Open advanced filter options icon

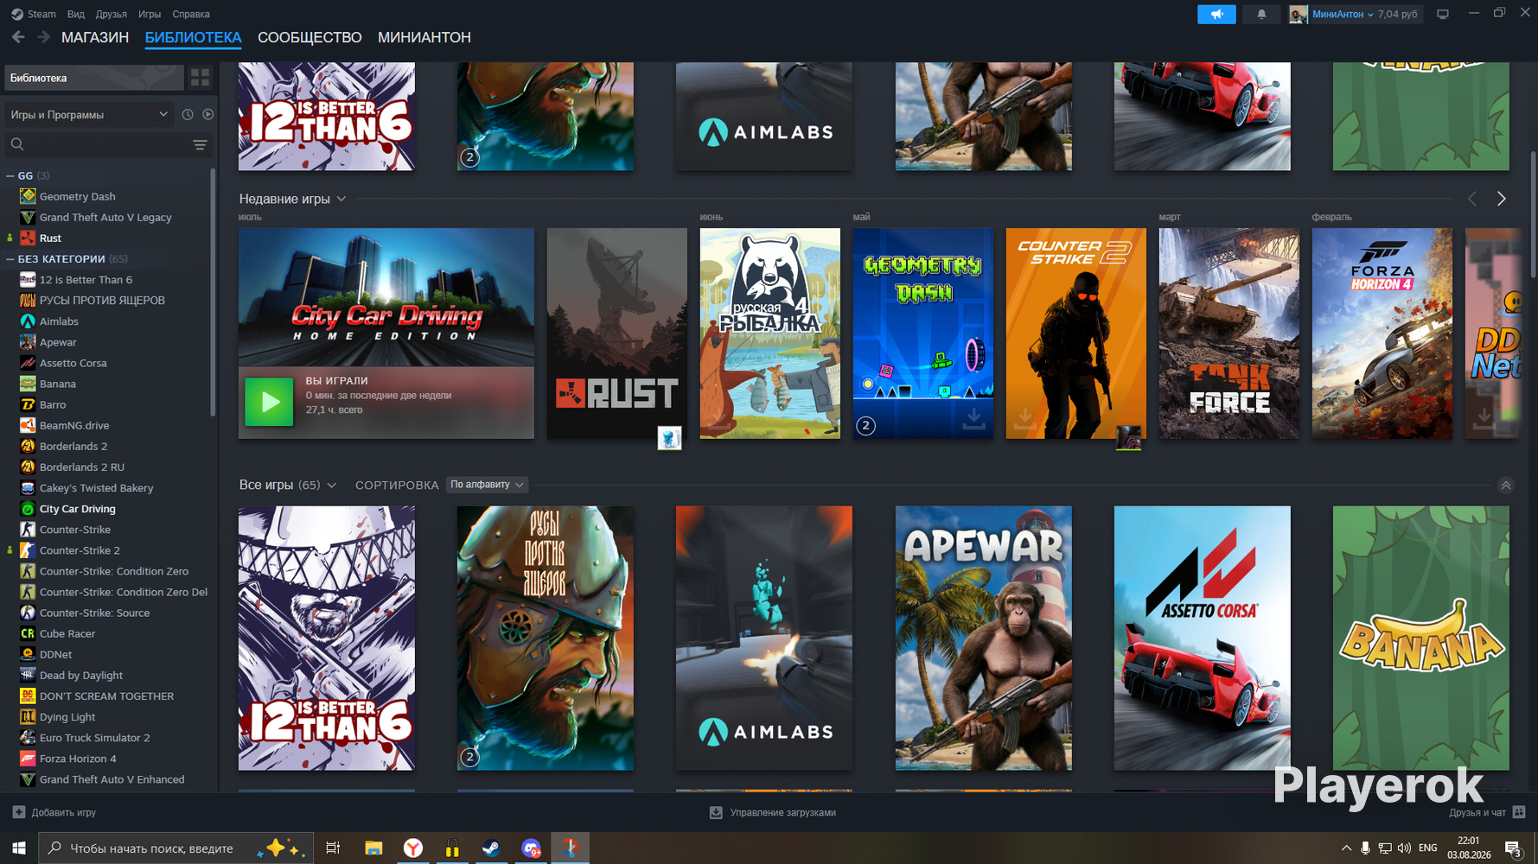click(200, 144)
